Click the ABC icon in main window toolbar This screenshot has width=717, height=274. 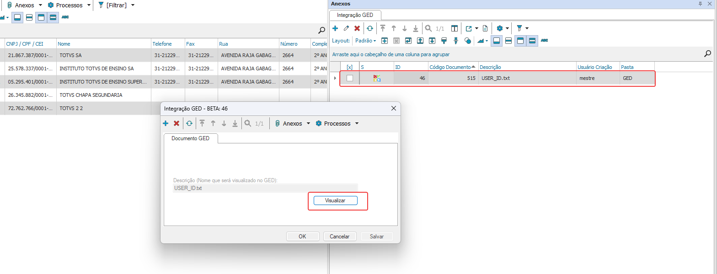coord(65,17)
